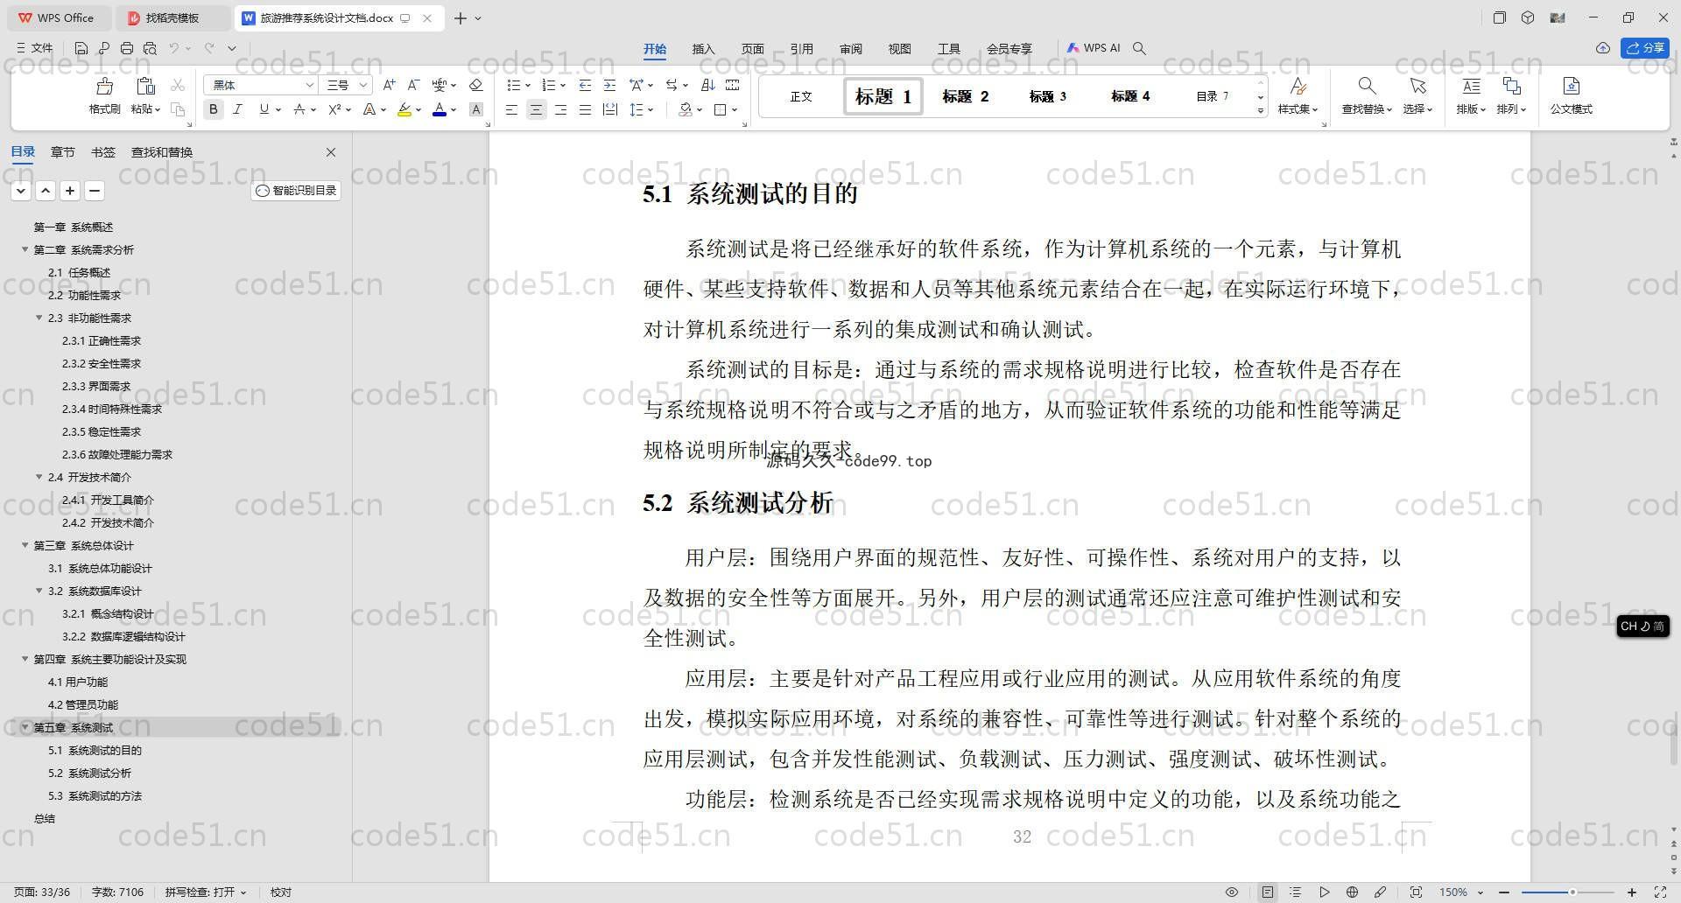Viewport: 1681px width, 903px height.
Task: Collapse 第二章 系统需求分析 in outline
Action: click(25, 249)
